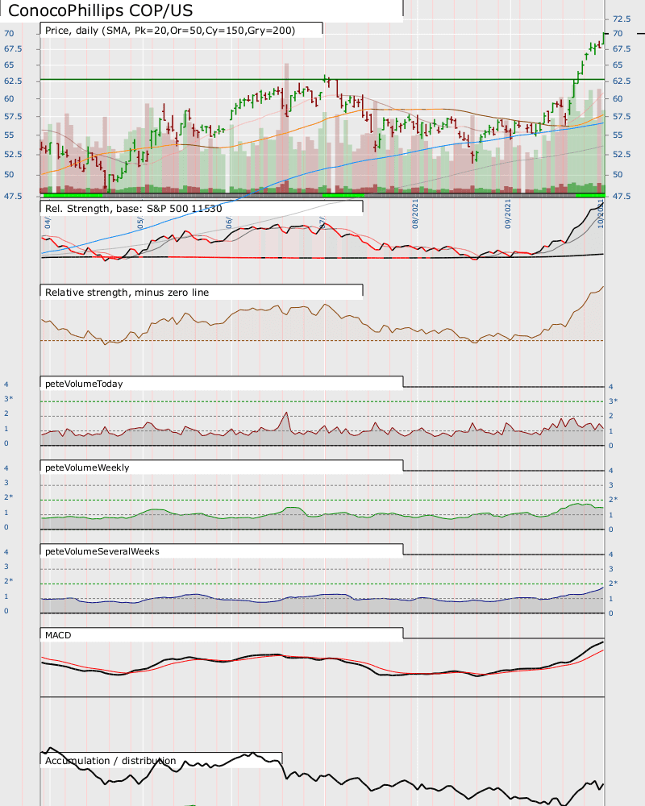Viewport: 645px width, 806px height.
Task: Click the latest price bar near 70
Action: (604, 37)
